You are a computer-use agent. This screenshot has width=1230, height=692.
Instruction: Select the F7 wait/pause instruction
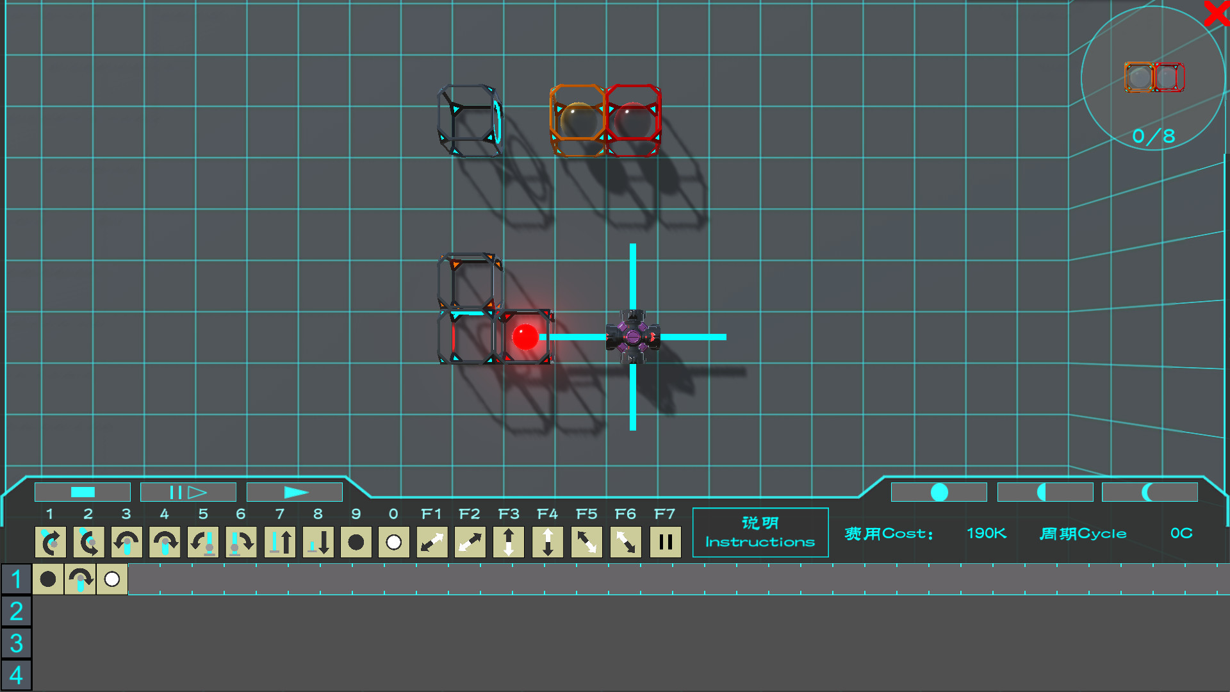(666, 542)
